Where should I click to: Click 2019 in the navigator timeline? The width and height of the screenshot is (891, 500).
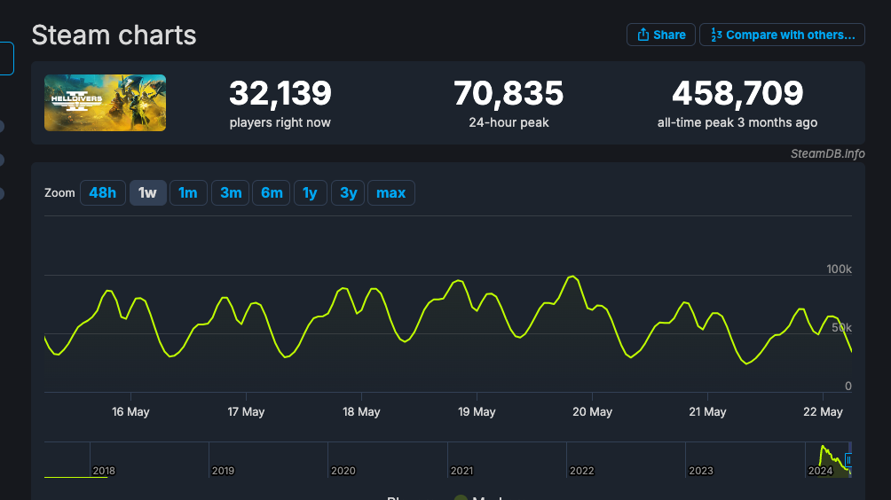click(223, 471)
